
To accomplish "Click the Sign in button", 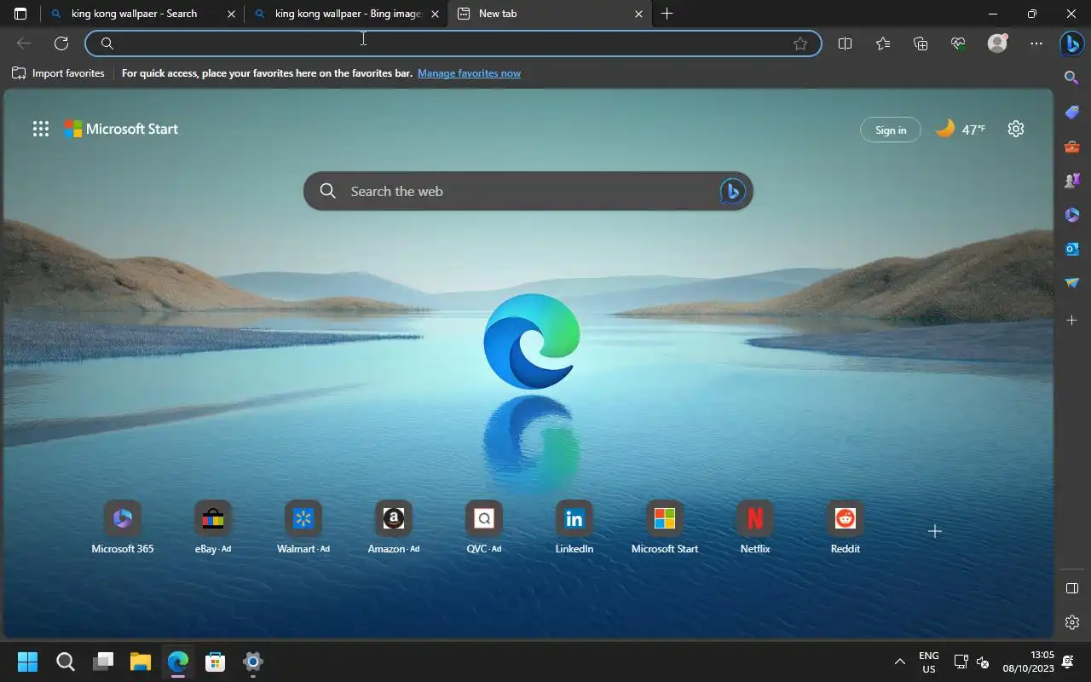I will coord(891,130).
